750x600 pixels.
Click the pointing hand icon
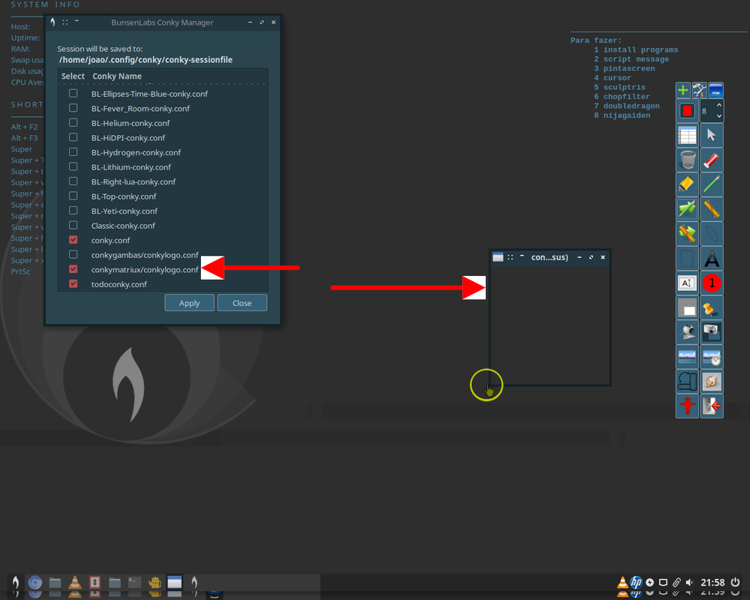click(712, 381)
